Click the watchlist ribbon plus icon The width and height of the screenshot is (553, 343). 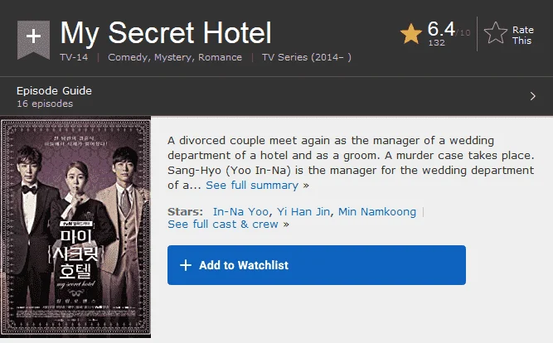pos(33,39)
